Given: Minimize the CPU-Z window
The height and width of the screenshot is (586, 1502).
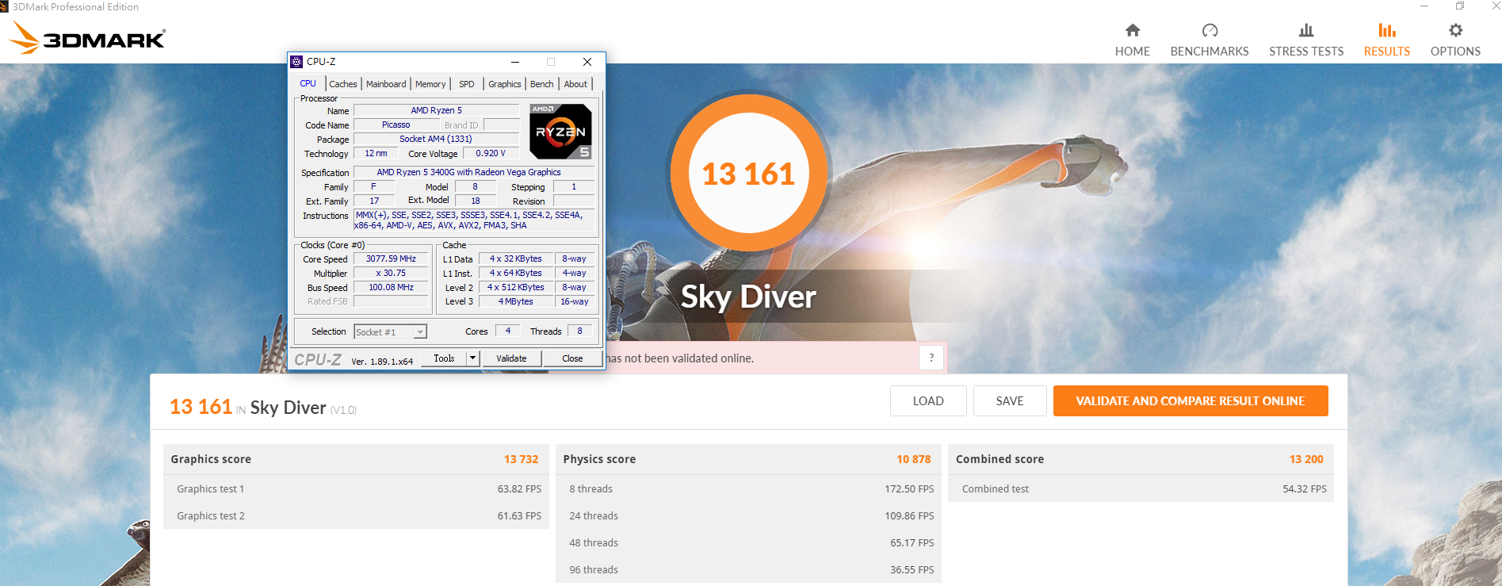Looking at the screenshot, I should coord(515,62).
